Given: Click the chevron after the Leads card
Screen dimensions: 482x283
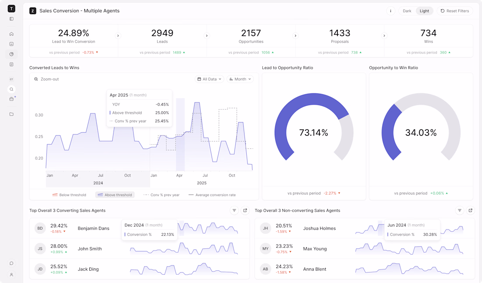Looking at the screenshot, I should point(206,35).
